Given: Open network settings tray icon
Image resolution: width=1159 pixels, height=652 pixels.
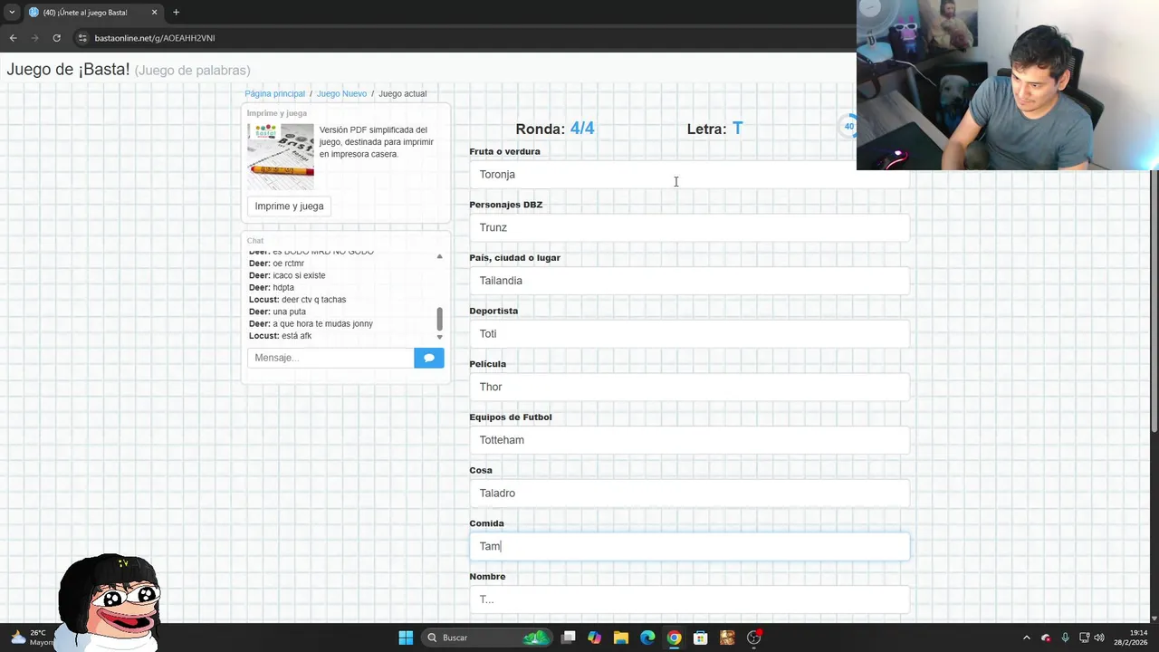Looking at the screenshot, I should point(1086,638).
